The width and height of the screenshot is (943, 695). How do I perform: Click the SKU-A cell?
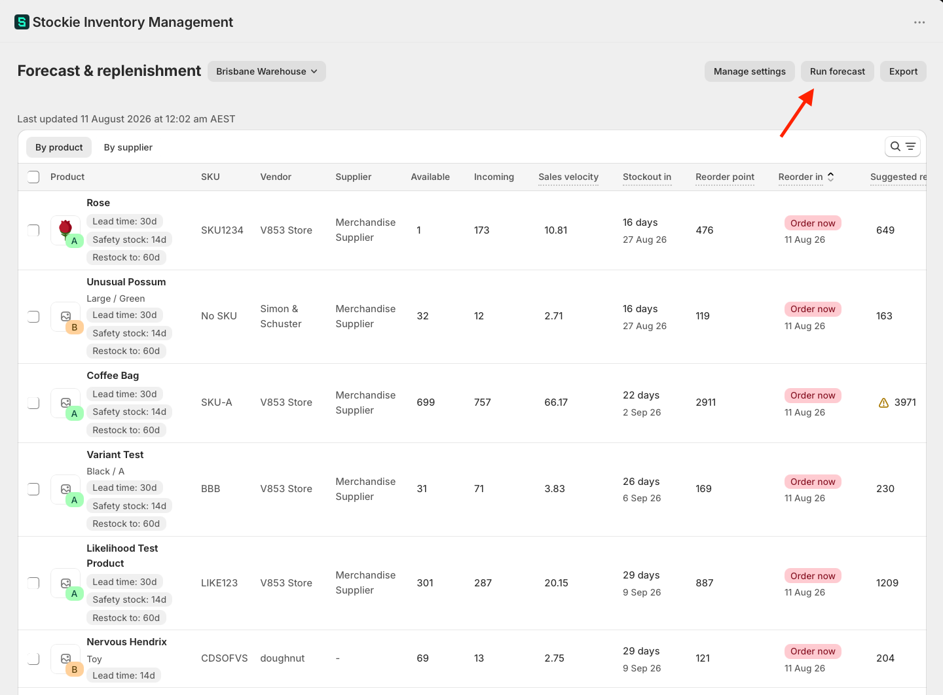[x=217, y=402]
